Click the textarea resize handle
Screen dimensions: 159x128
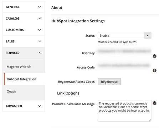150,120
